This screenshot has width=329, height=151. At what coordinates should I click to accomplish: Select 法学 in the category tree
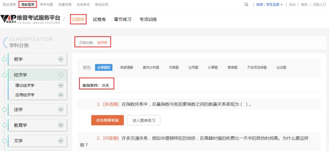(18, 109)
